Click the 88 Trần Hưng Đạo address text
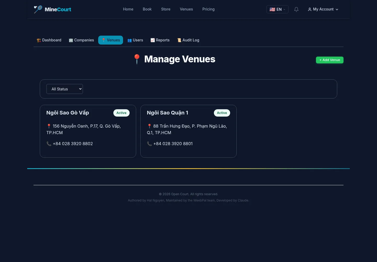Viewport: 377px width, 262px height. [187, 129]
